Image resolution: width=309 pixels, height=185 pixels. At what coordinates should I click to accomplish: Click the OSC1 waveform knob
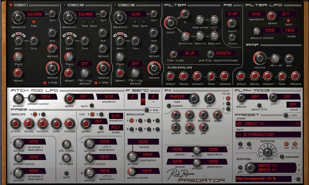[x=18, y=17]
